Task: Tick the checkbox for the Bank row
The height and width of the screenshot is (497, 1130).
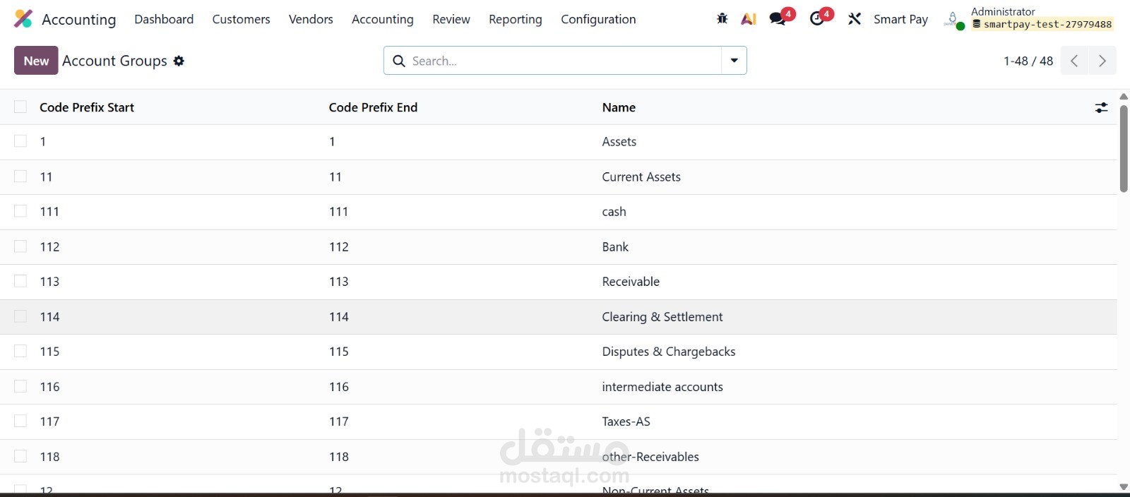Action: [x=20, y=246]
